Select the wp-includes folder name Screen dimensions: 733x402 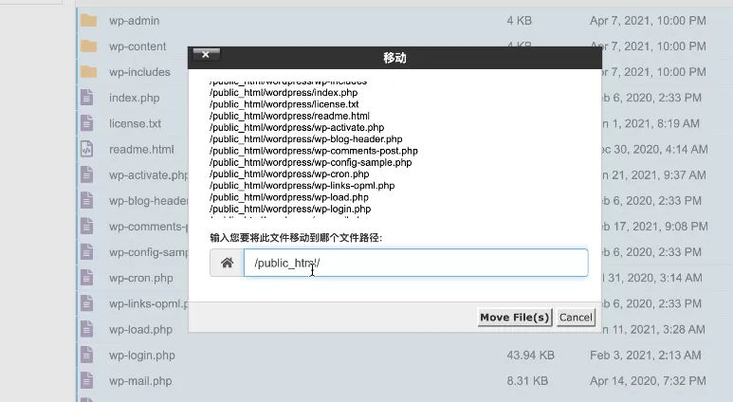click(x=139, y=72)
